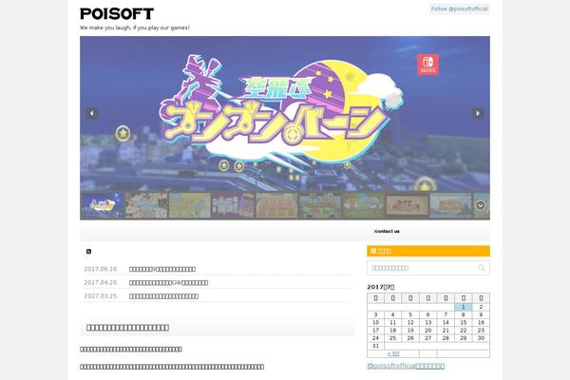Click the POISOFT logo
Image resolution: width=570 pixels, height=380 pixels.
(x=117, y=14)
